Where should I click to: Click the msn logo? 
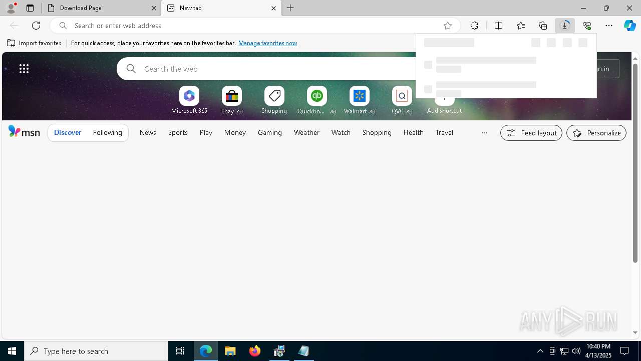[24, 132]
